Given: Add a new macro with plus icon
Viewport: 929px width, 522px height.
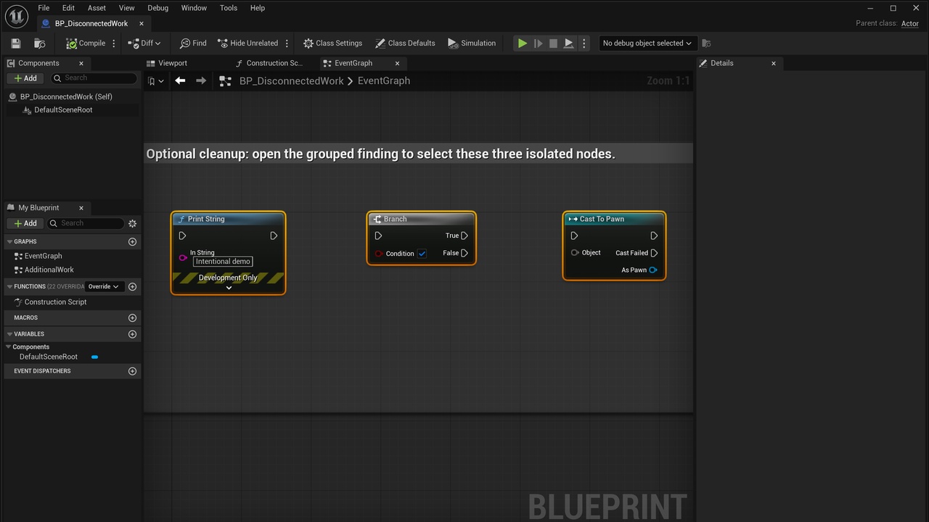Looking at the screenshot, I should pyautogui.click(x=132, y=318).
